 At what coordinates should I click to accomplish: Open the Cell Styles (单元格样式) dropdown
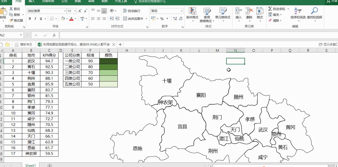[x=223, y=14]
